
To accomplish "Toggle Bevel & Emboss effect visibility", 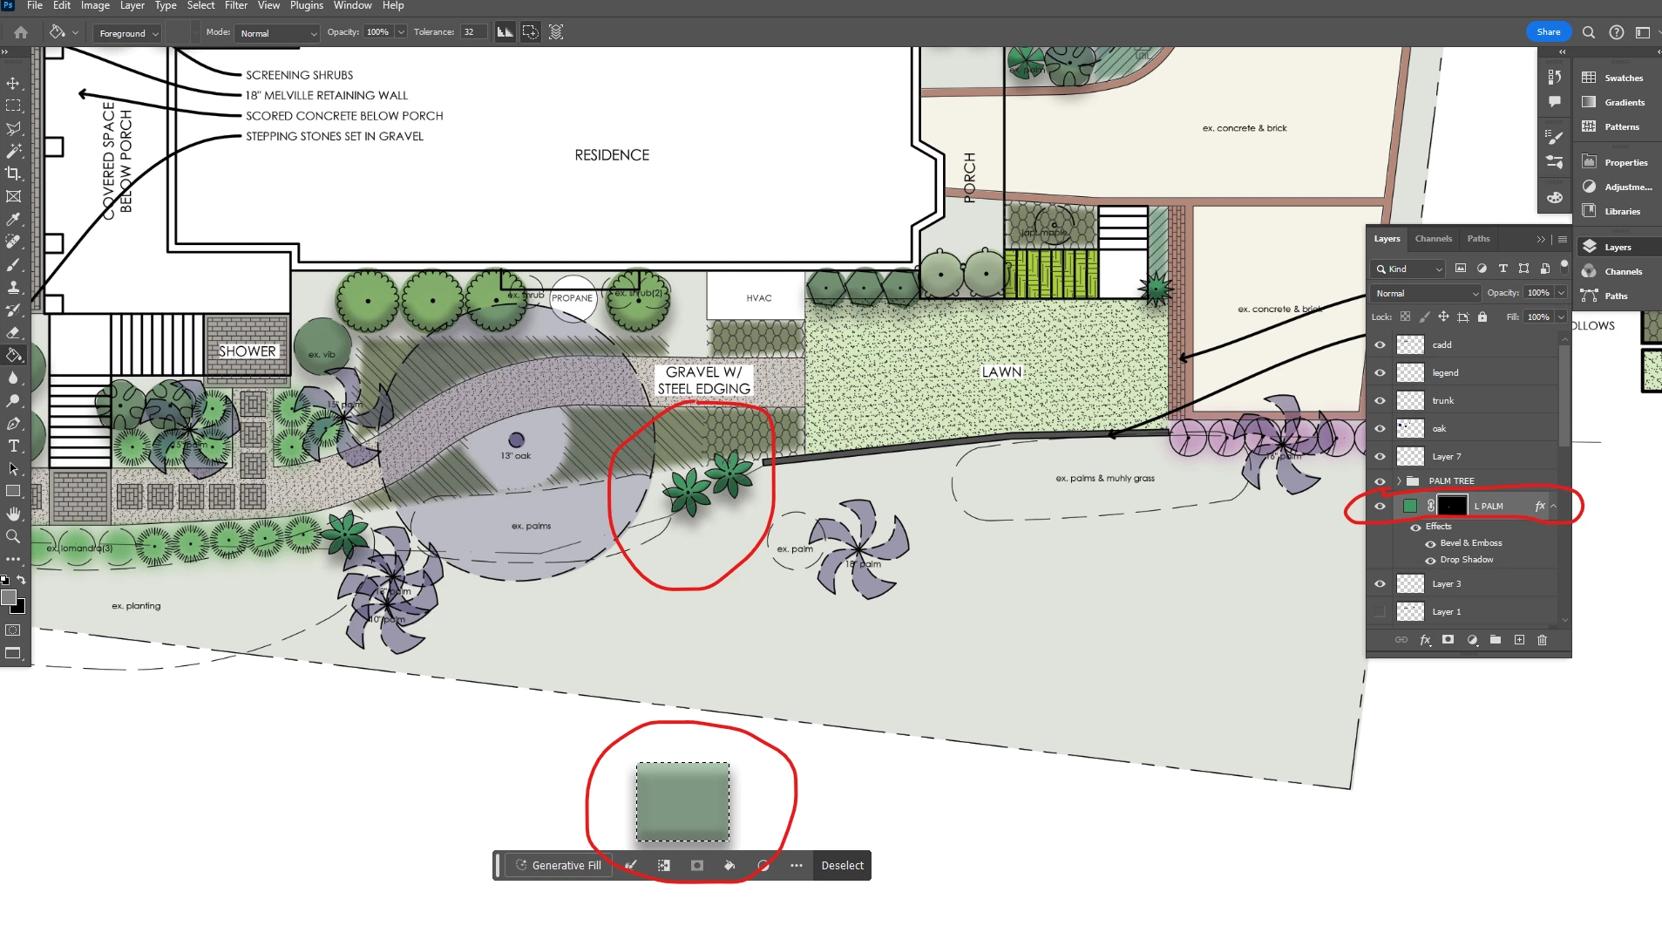I will [1430, 543].
